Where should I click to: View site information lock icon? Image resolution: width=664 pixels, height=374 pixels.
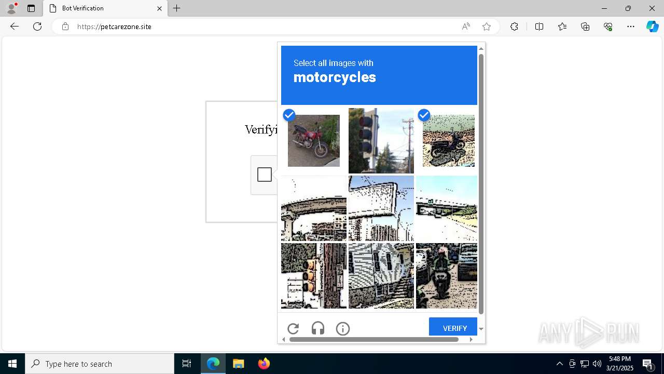click(x=65, y=26)
